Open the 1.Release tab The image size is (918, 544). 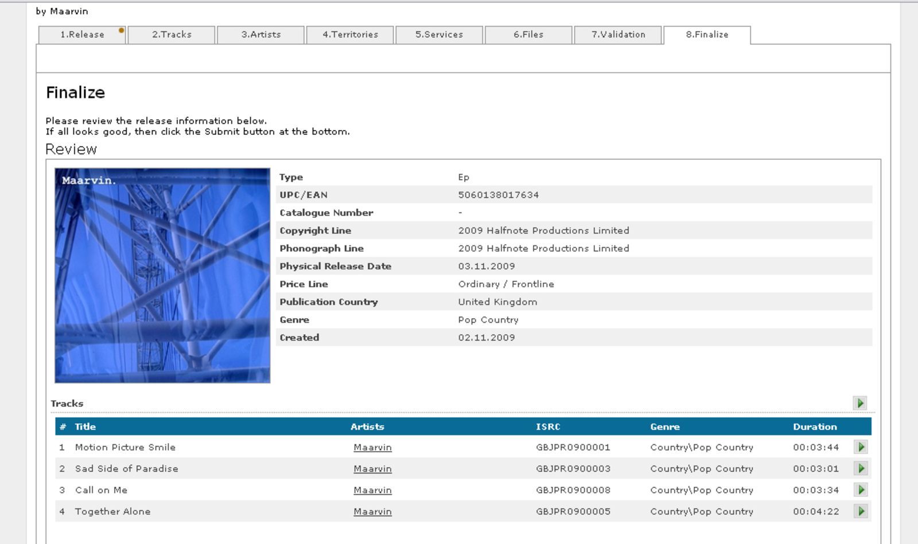click(82, 34)
